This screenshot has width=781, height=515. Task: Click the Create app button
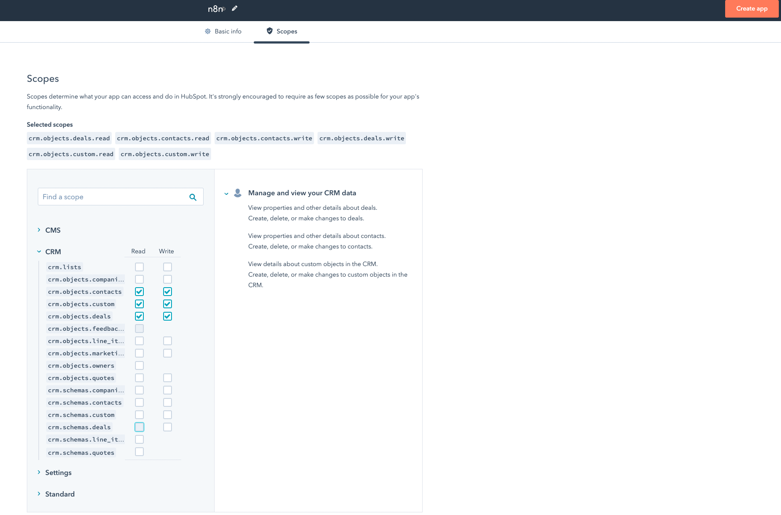tap(752, 8)
